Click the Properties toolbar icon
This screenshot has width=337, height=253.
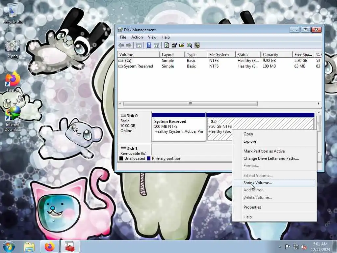click(x=174, y=45)
